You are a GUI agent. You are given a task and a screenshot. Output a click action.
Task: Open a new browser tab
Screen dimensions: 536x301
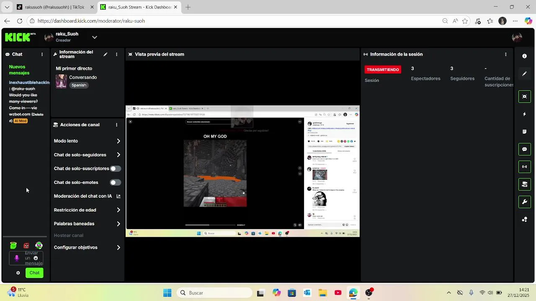click(188, 7)
